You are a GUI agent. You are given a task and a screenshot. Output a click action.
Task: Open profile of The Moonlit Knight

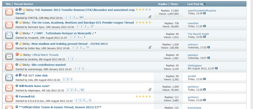198,34
